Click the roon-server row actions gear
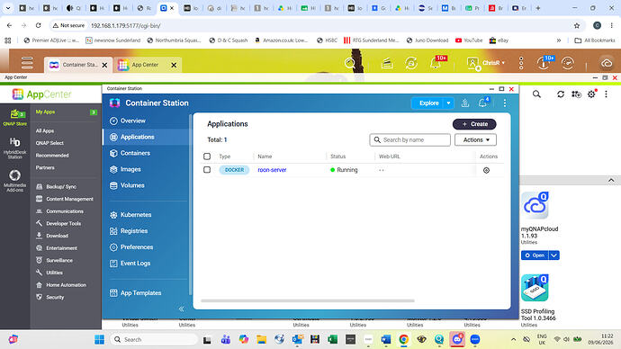Viewport: 621px width, 349px height. tap(486, 170)
